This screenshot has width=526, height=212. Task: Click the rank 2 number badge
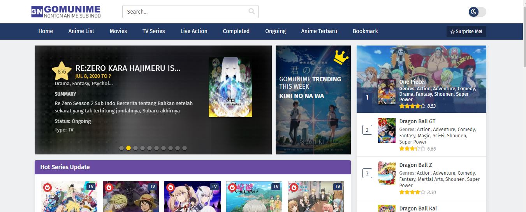click(367, 130)
